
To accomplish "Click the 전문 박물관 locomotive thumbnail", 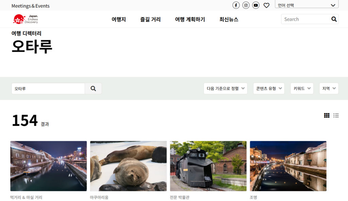I will click(x=208, y=166).
